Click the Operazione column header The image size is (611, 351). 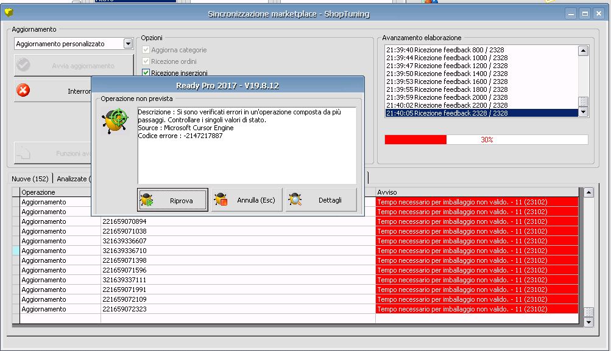coord(60,192)
